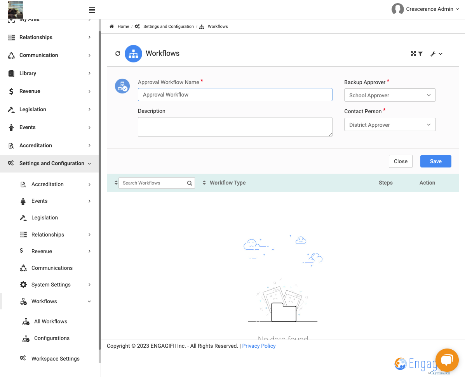The height and width of the screenshot is (378, 465).
Task: Click the Save button
Action: pos(435,161)
